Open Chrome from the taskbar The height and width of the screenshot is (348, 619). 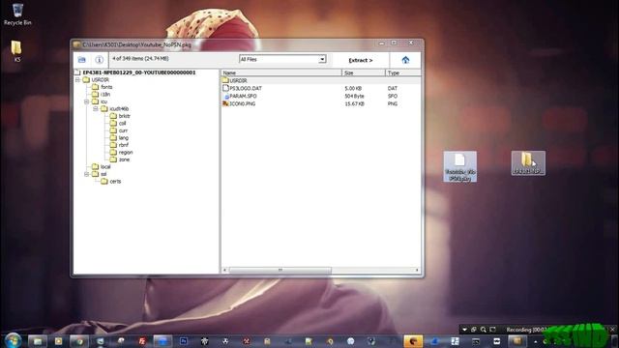click(x=79, y=341)
